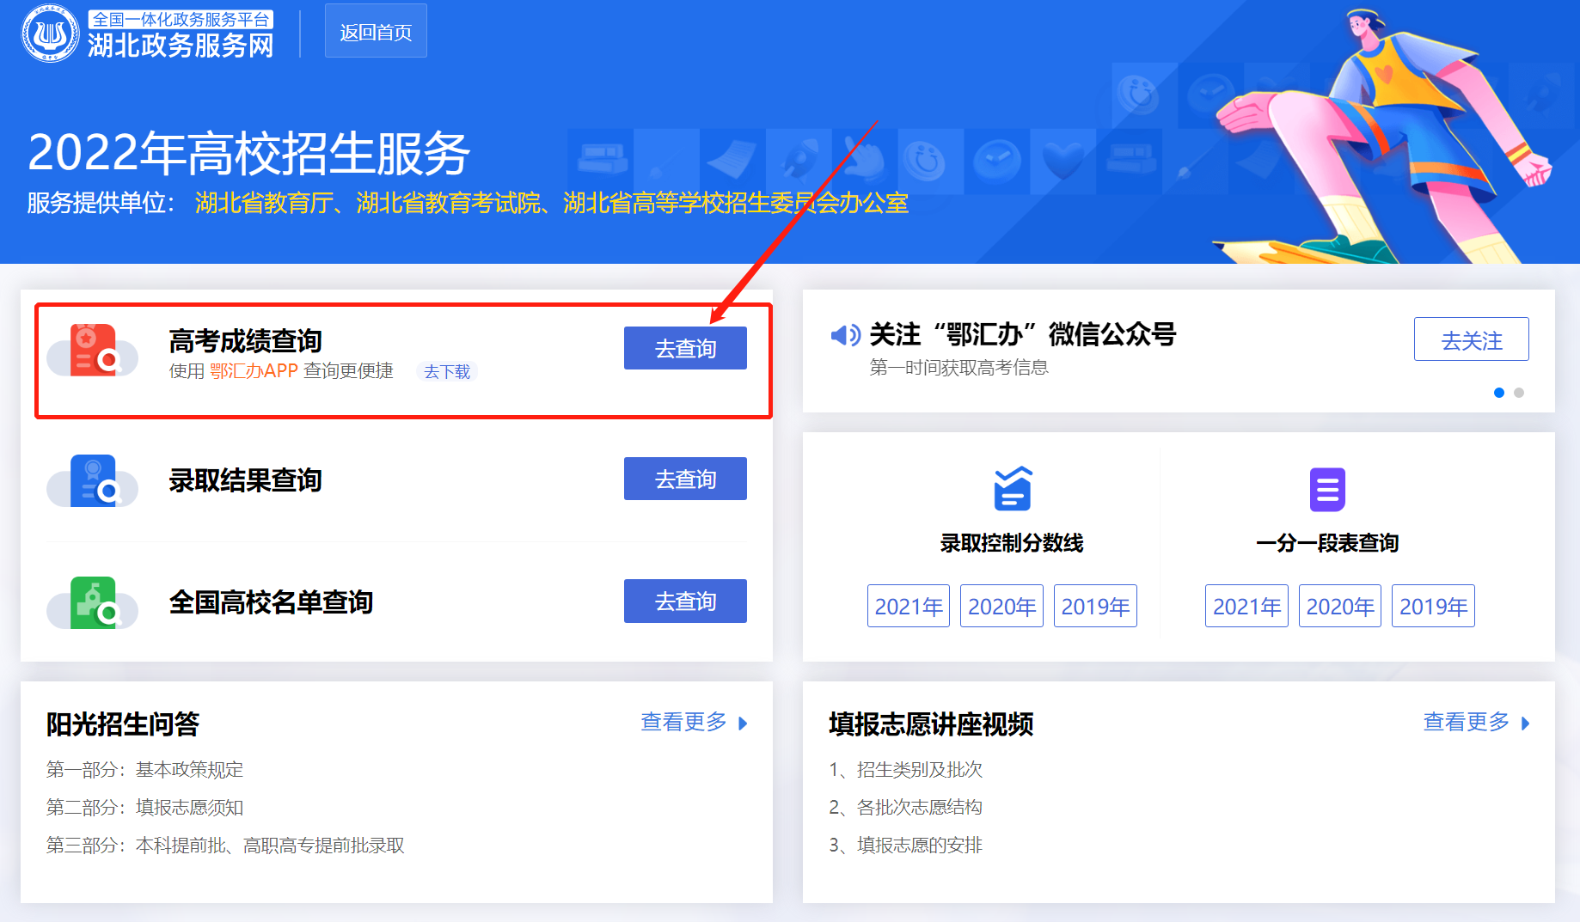Return to homepage via 返回首页 button

coord(376,31)
